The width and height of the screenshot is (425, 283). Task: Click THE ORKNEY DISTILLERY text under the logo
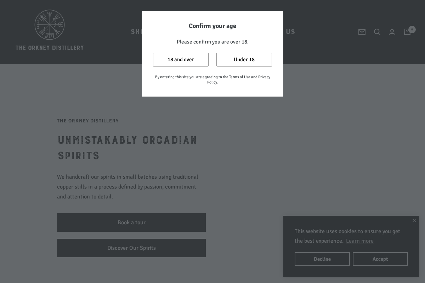pyautogui.click(x=50, y=48)
